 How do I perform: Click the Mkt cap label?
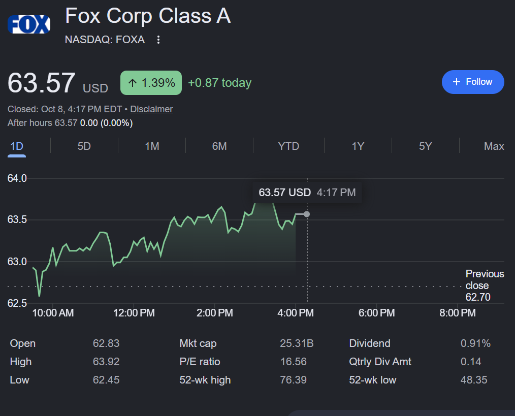[198, 343]
